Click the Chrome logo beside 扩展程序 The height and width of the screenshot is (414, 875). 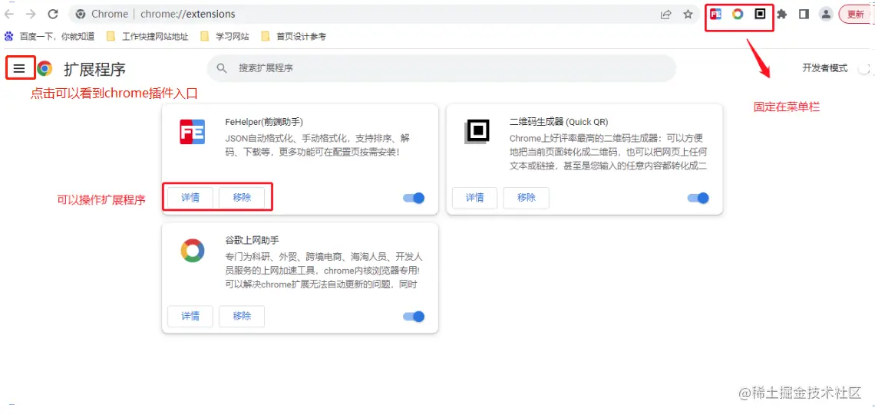coord(45,68)
